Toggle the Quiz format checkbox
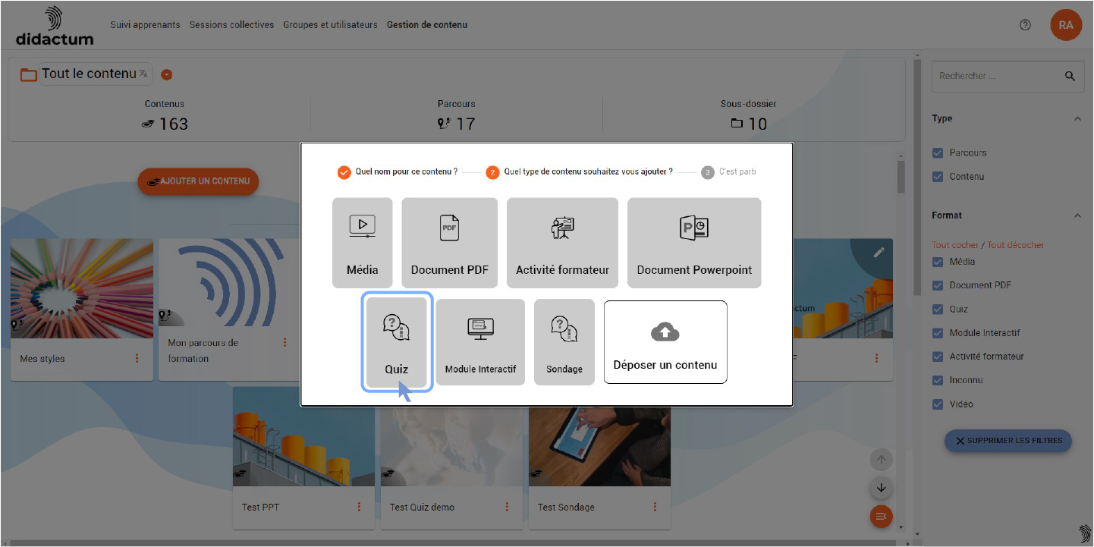 pyautogui.click(x=938, y=310)
